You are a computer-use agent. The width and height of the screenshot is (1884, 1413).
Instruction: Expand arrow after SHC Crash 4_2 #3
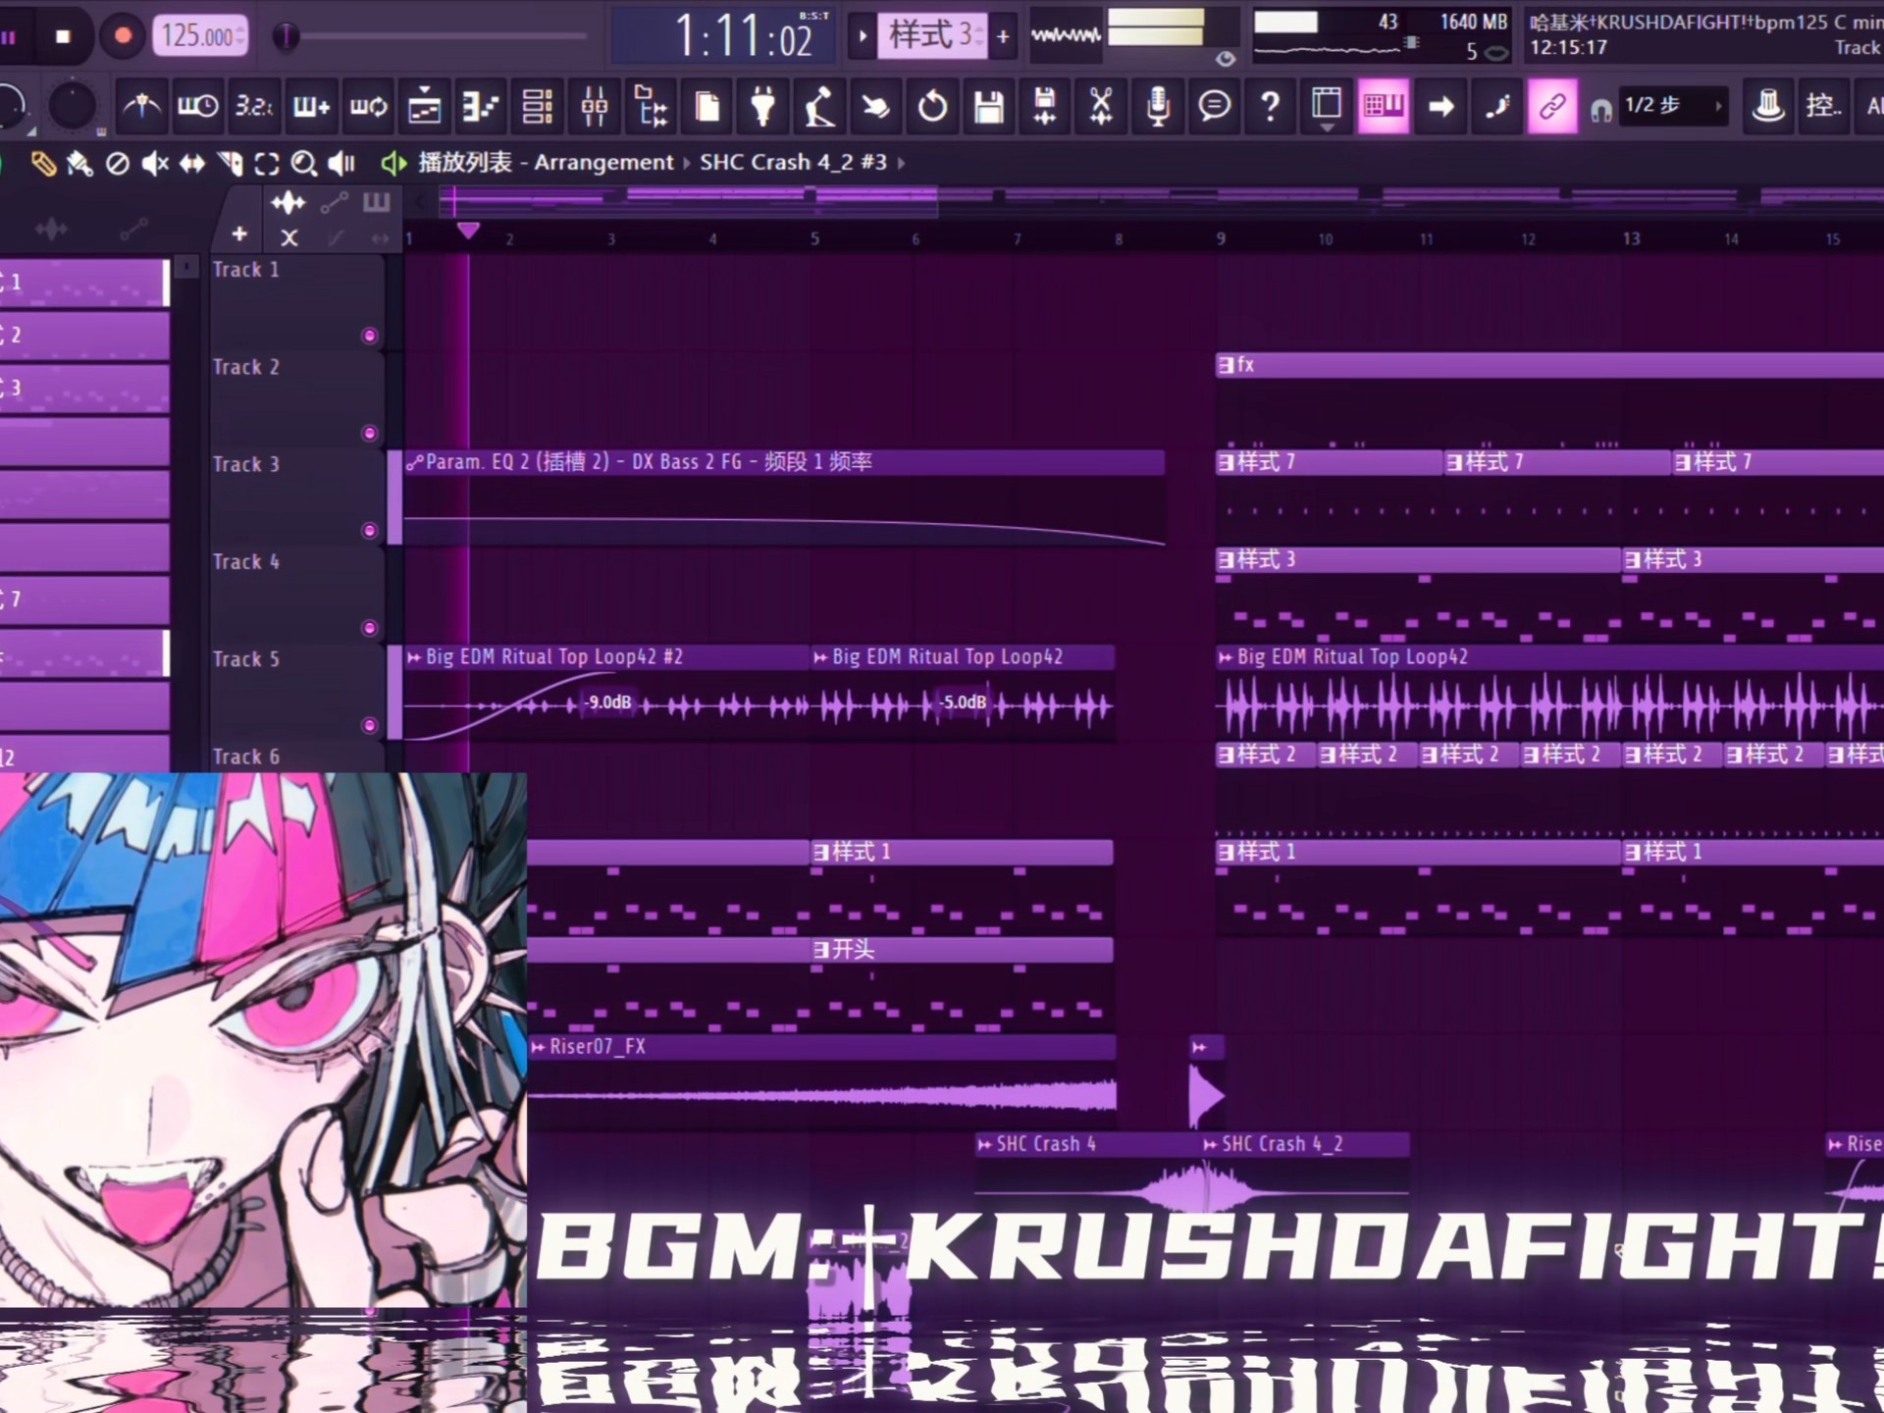[902, 163]
